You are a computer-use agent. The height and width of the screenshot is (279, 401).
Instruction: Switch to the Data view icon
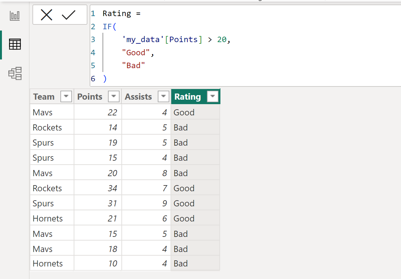(x=15, y=44)
